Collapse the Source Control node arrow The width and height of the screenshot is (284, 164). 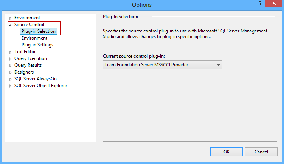(10, 25)
